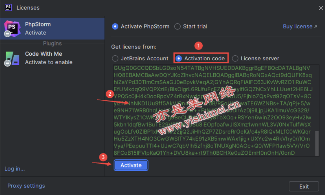This screenshot has height=195, width=325.
Task: Click the Exit button
Action: pos(304,186)
